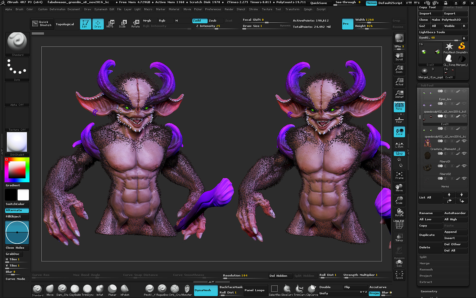Select the SelectRect brush
The width and height of the screenshot is (476, 298).
[274, 291]
